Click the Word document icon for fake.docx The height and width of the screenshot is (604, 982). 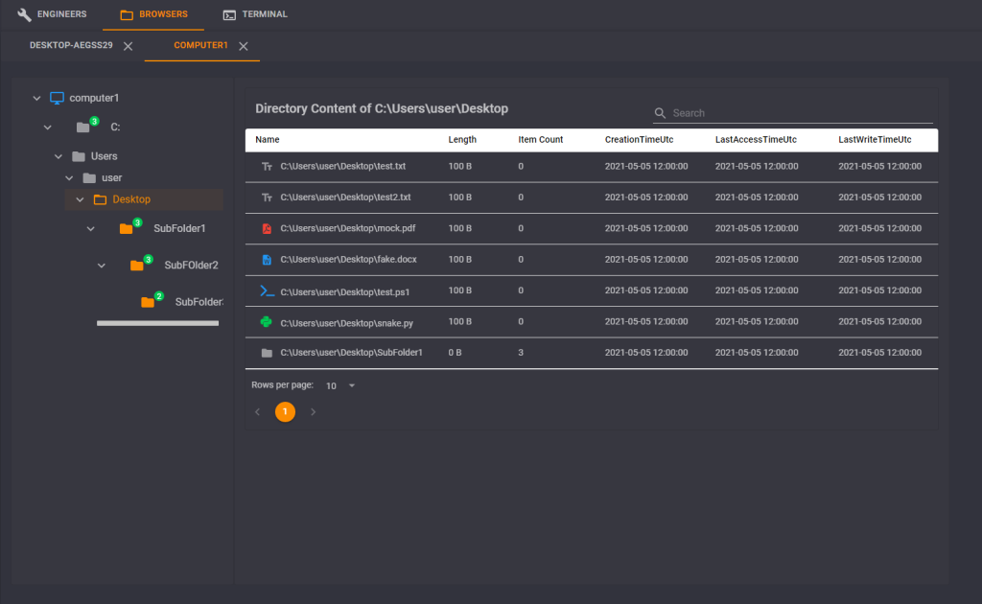[267, 260]
